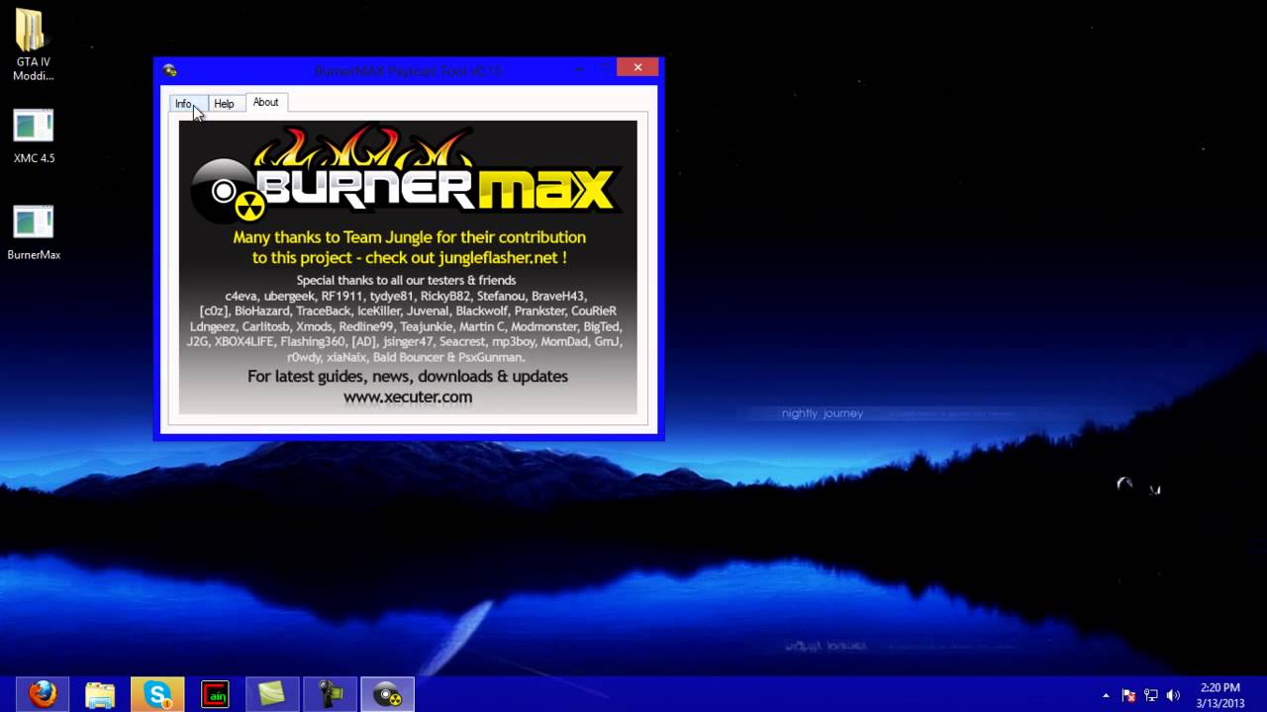This screenshot has height=712, width=1267.
Task: Open the volume control in tray
Action: coord(1174,695)
